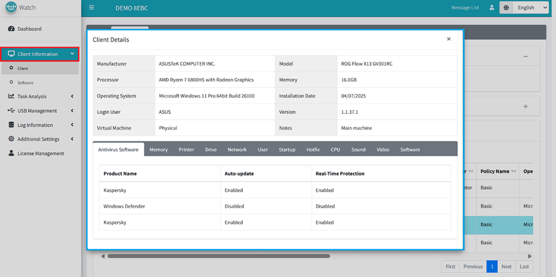This screenshot has width=556, height=277.
Task: Switch to the Hotfix tab
Action: (x=313, y=149)
